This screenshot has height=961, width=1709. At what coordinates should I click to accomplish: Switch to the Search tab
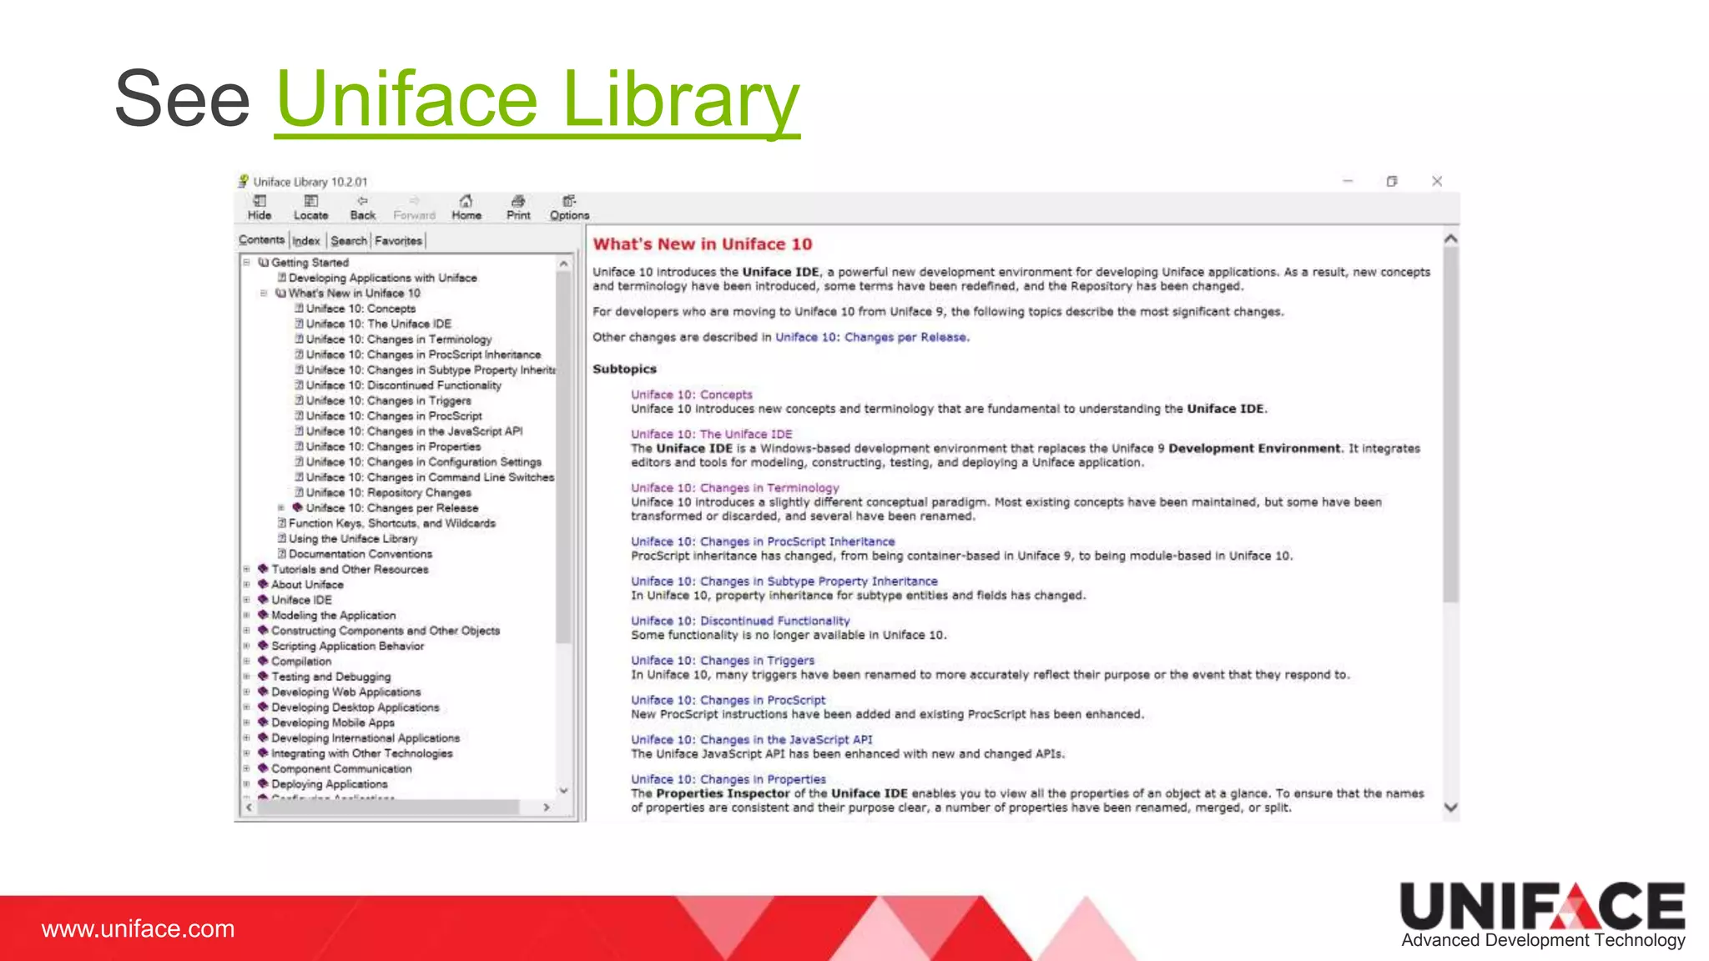[x=349, y=240]
